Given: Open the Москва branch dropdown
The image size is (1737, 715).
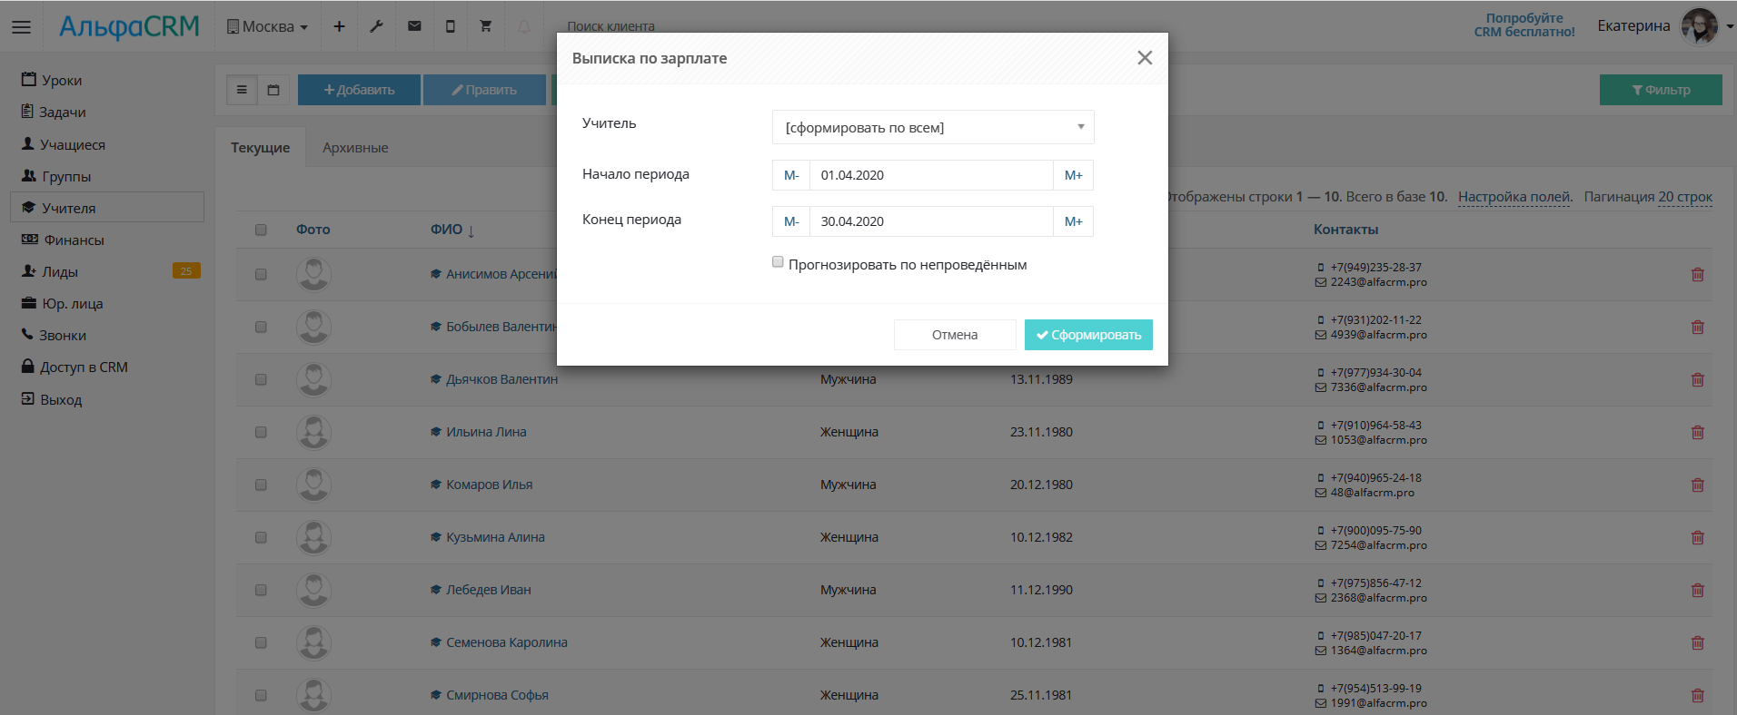Looking at the screenshot, I should coord(267,26).
